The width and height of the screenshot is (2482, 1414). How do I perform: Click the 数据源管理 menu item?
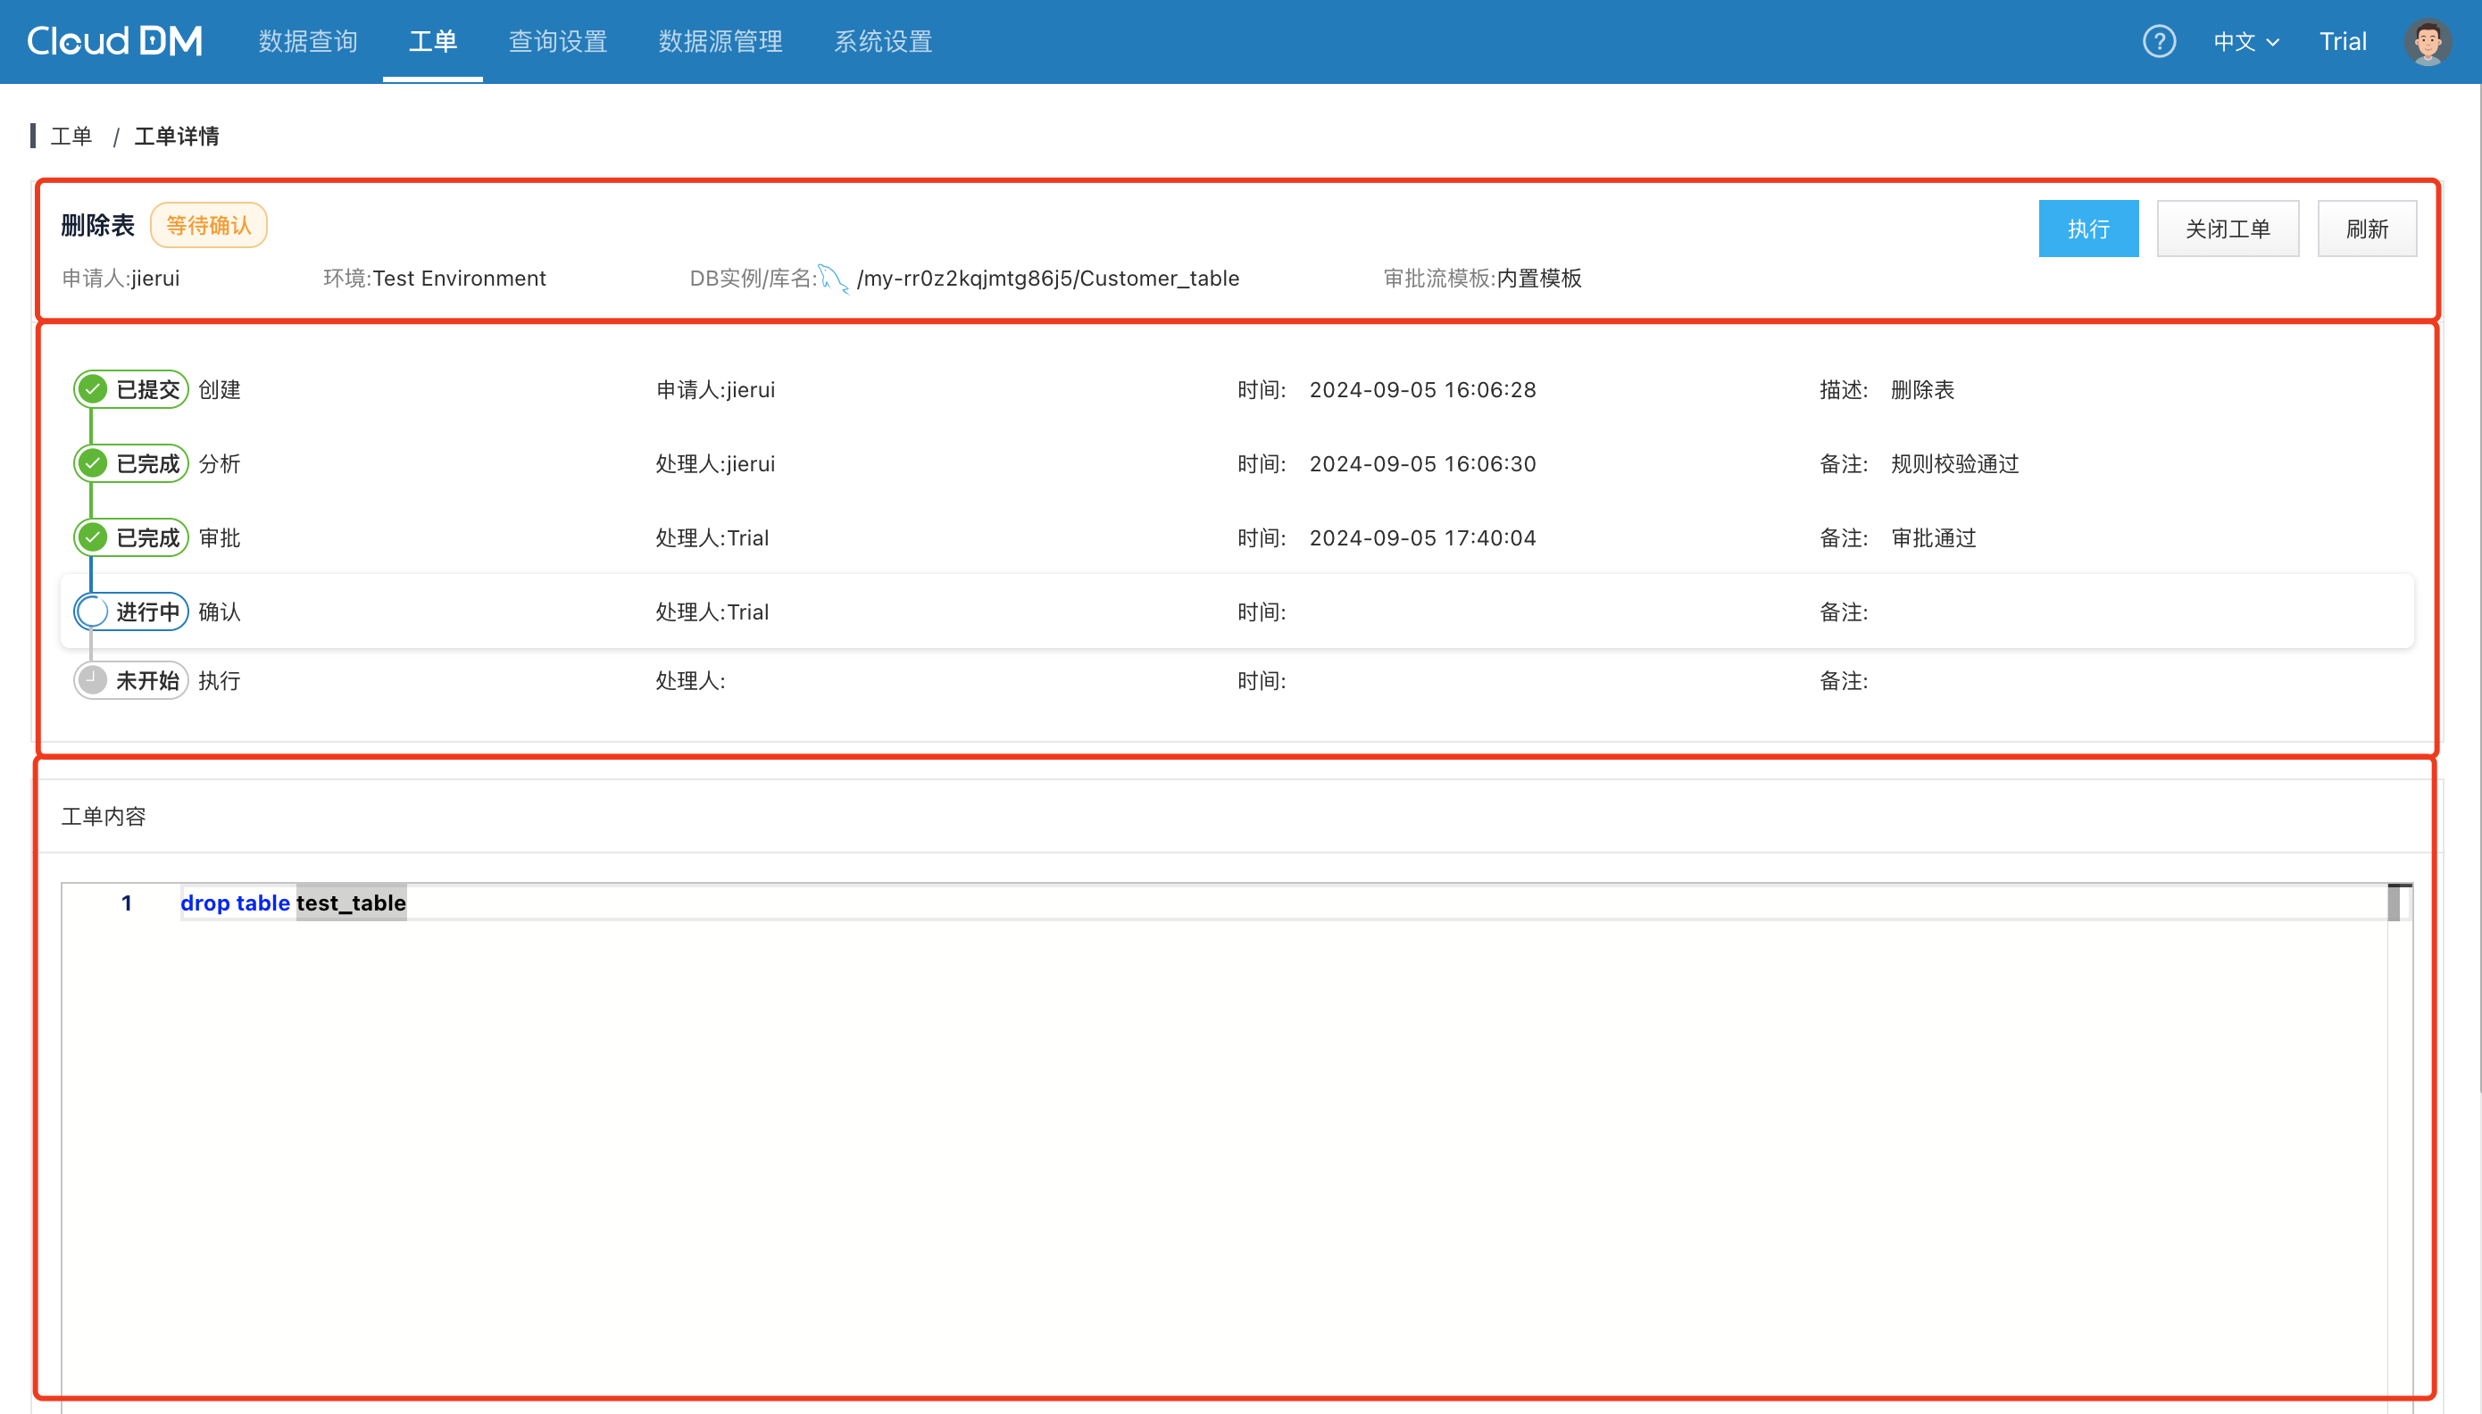(718, 43)
